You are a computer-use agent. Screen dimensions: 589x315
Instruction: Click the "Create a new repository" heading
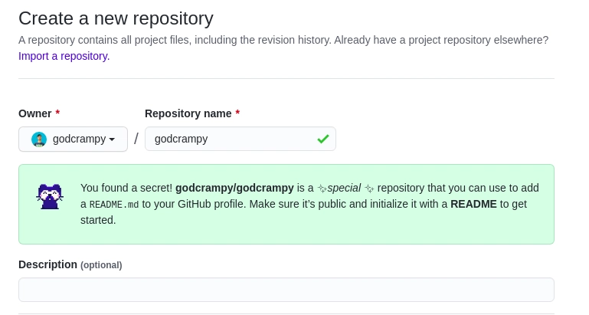coord(116,18)
